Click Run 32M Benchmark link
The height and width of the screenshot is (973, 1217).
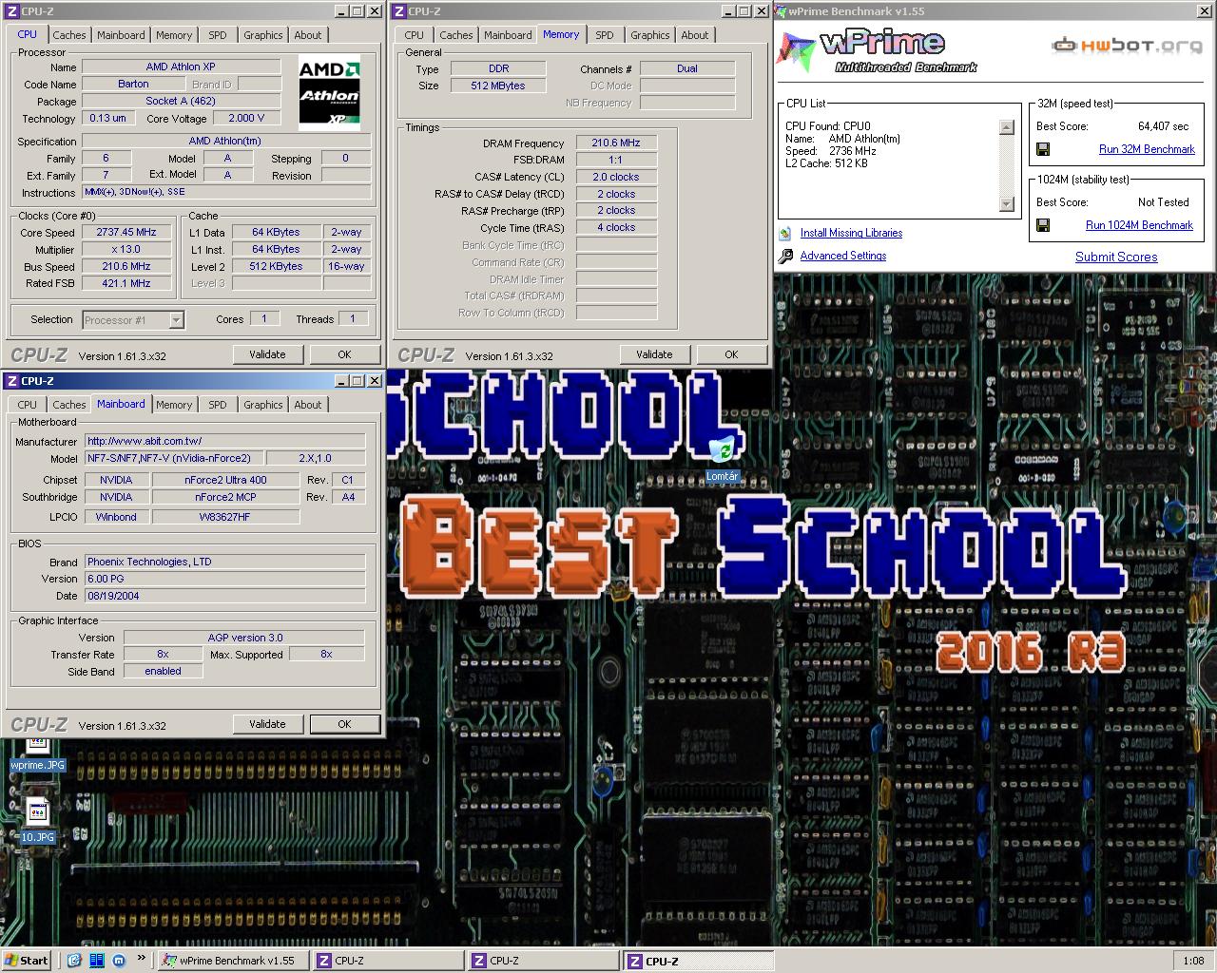pyautogui.click(x=1147, y=149)
